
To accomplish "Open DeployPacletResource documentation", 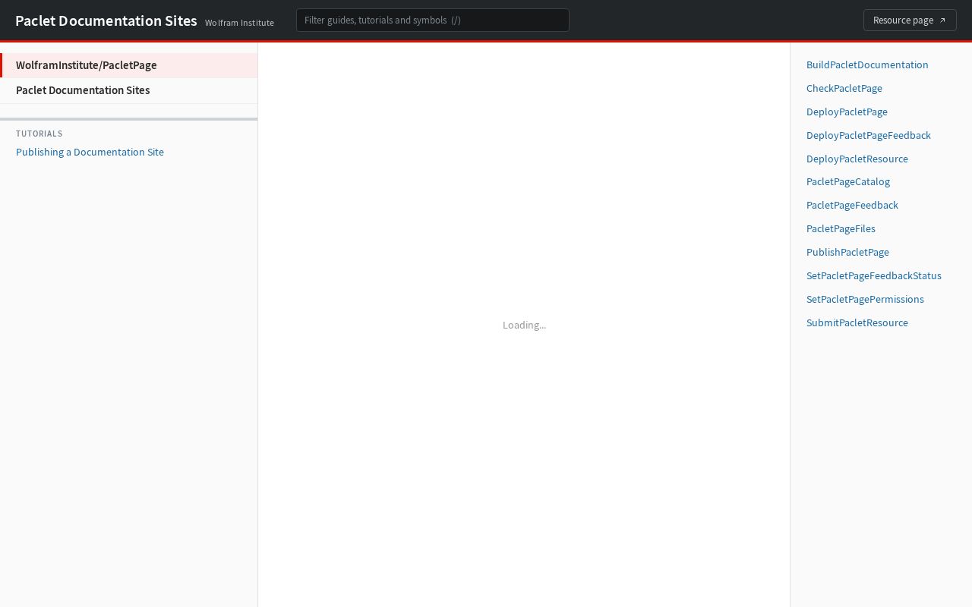I will 857,159.
